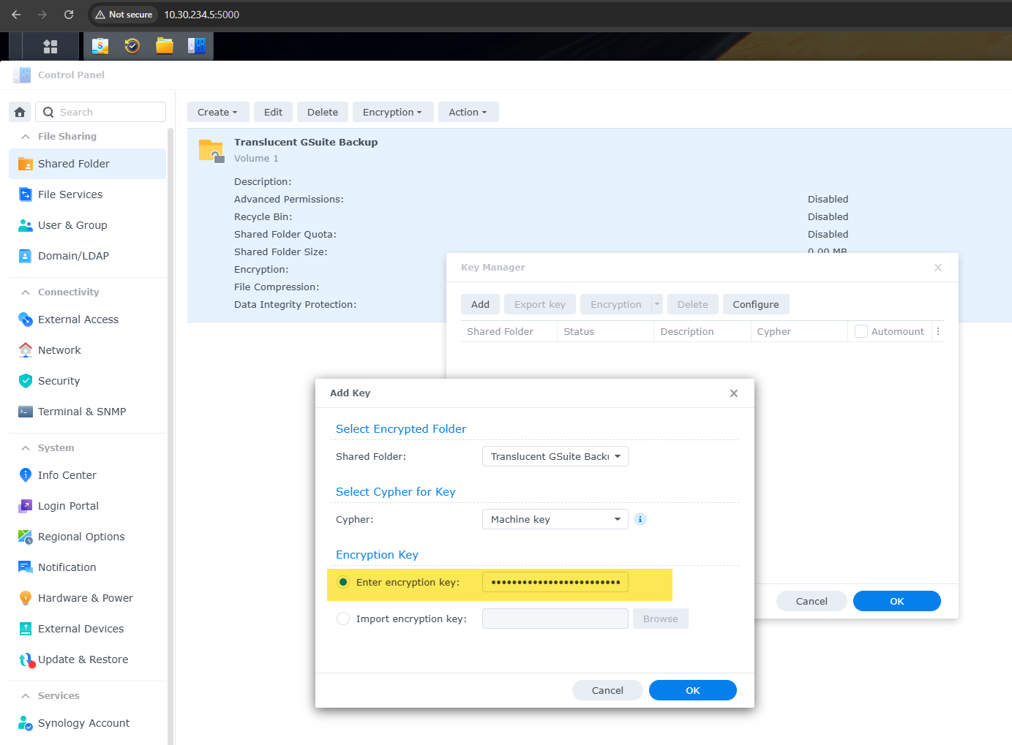Click Add in Key Manager
This screenshot has height=745, width=1012.
pos(480,304)
